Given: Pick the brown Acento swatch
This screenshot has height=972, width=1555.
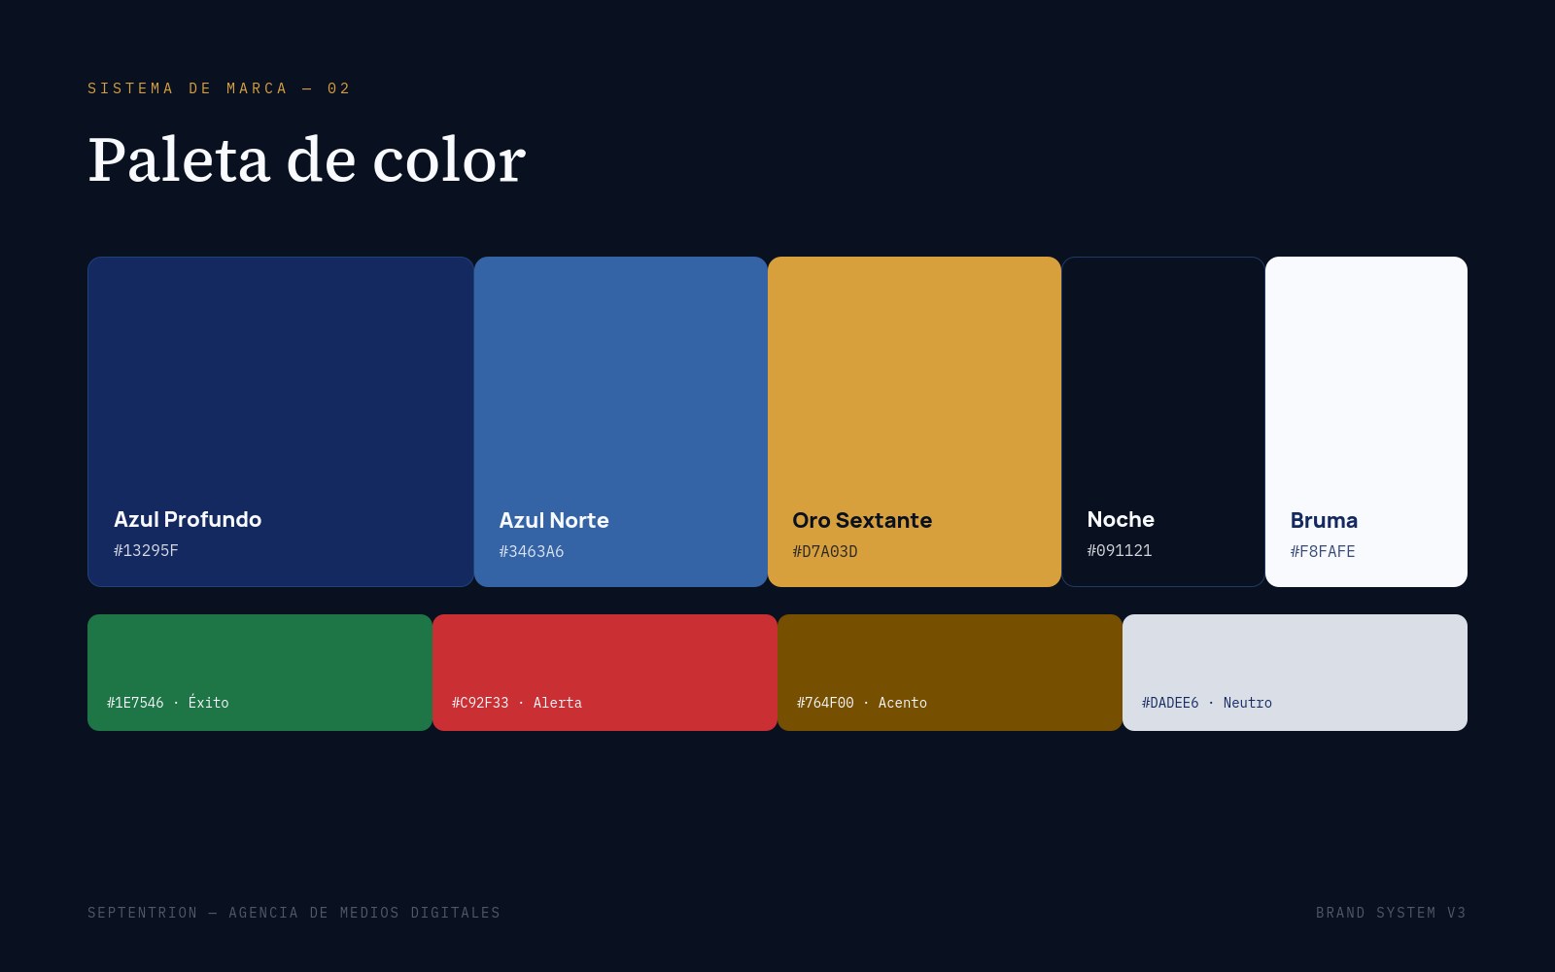Looking at the screenshot, I should pos(950,673).
